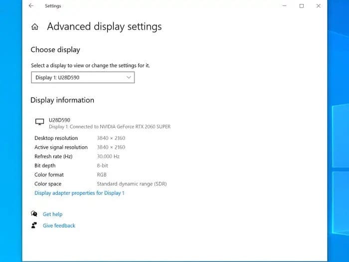Viewport: 349px width, 262px height.
Task: Open the Get help link
Action: pyautogui.click(x=52, y=214)
